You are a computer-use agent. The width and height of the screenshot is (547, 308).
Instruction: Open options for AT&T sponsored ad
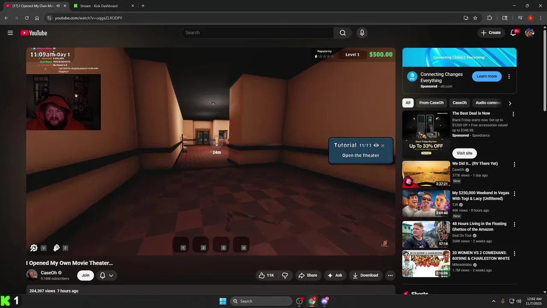[x=509, y=77]
